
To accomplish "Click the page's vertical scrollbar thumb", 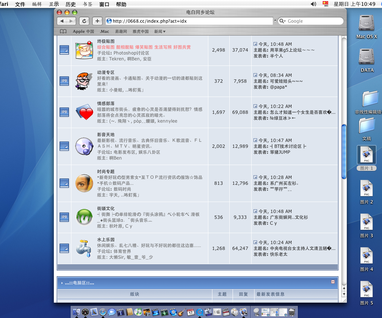I will (x=344, y=152).
